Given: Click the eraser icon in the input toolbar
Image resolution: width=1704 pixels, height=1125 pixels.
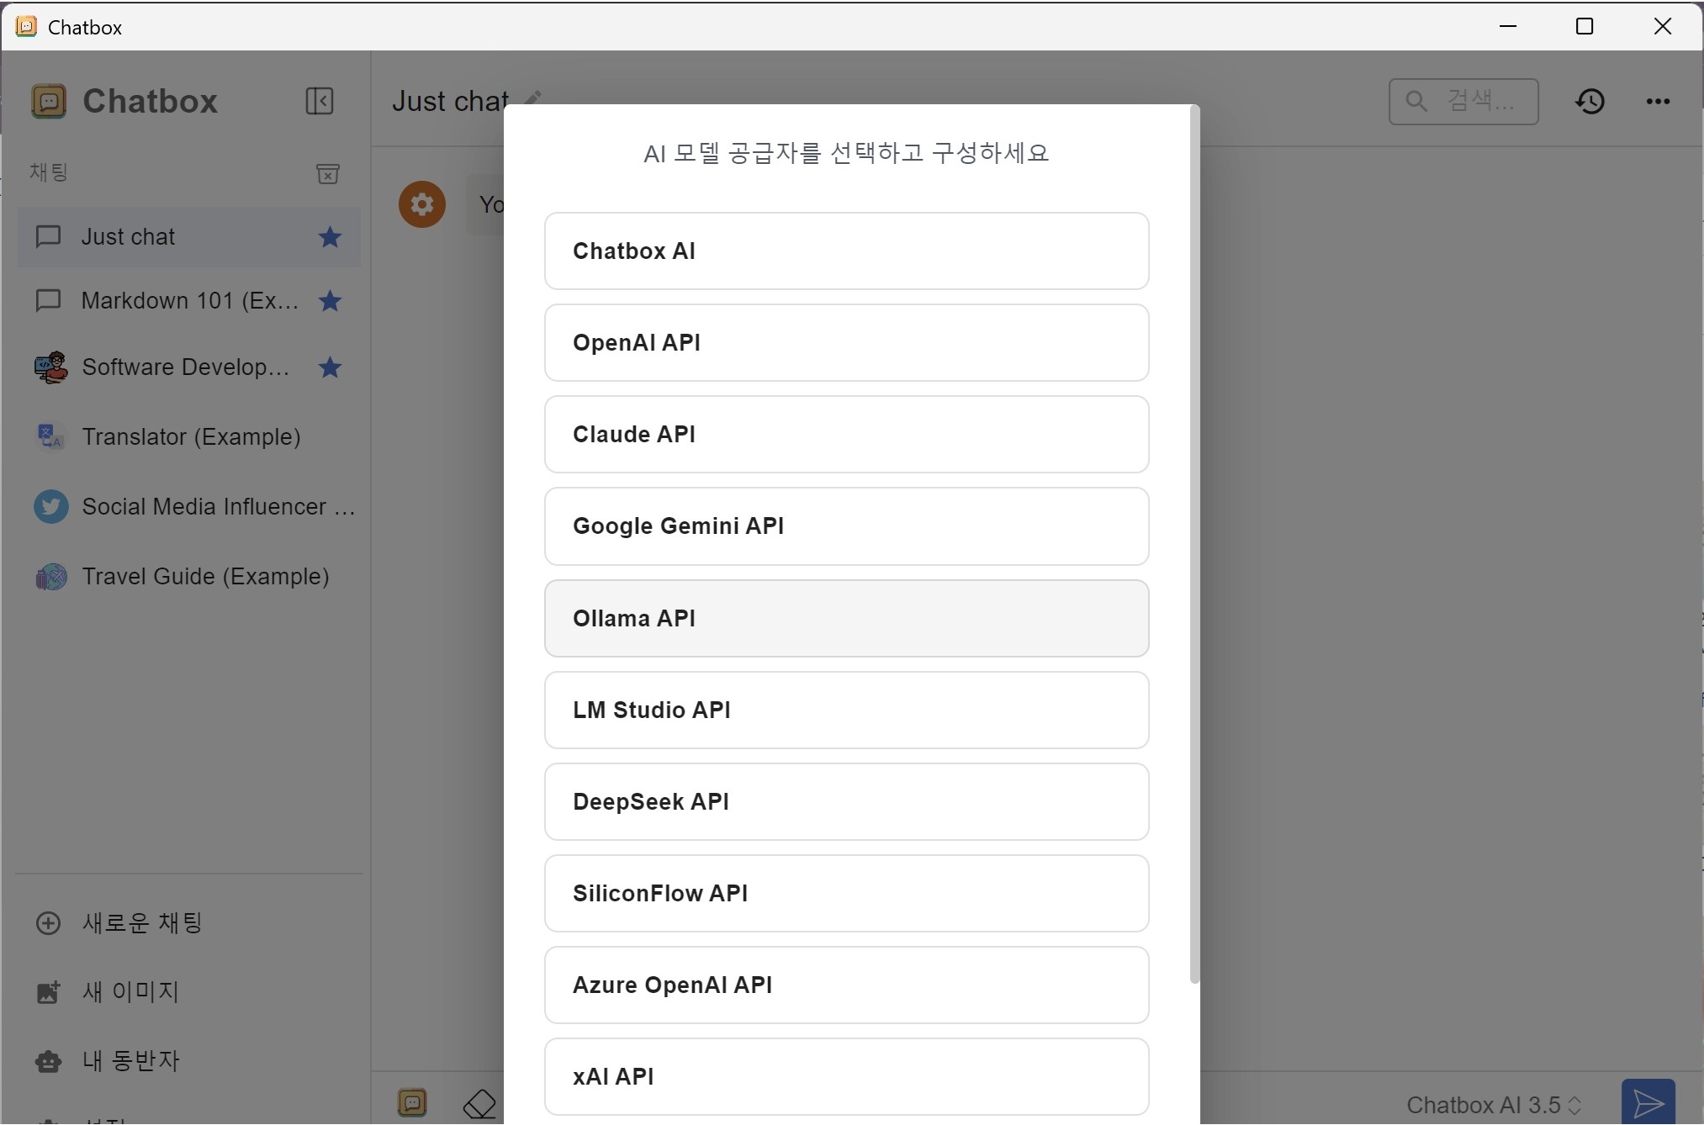Looking at the screenshot, I should click(x=479, y=1103).
